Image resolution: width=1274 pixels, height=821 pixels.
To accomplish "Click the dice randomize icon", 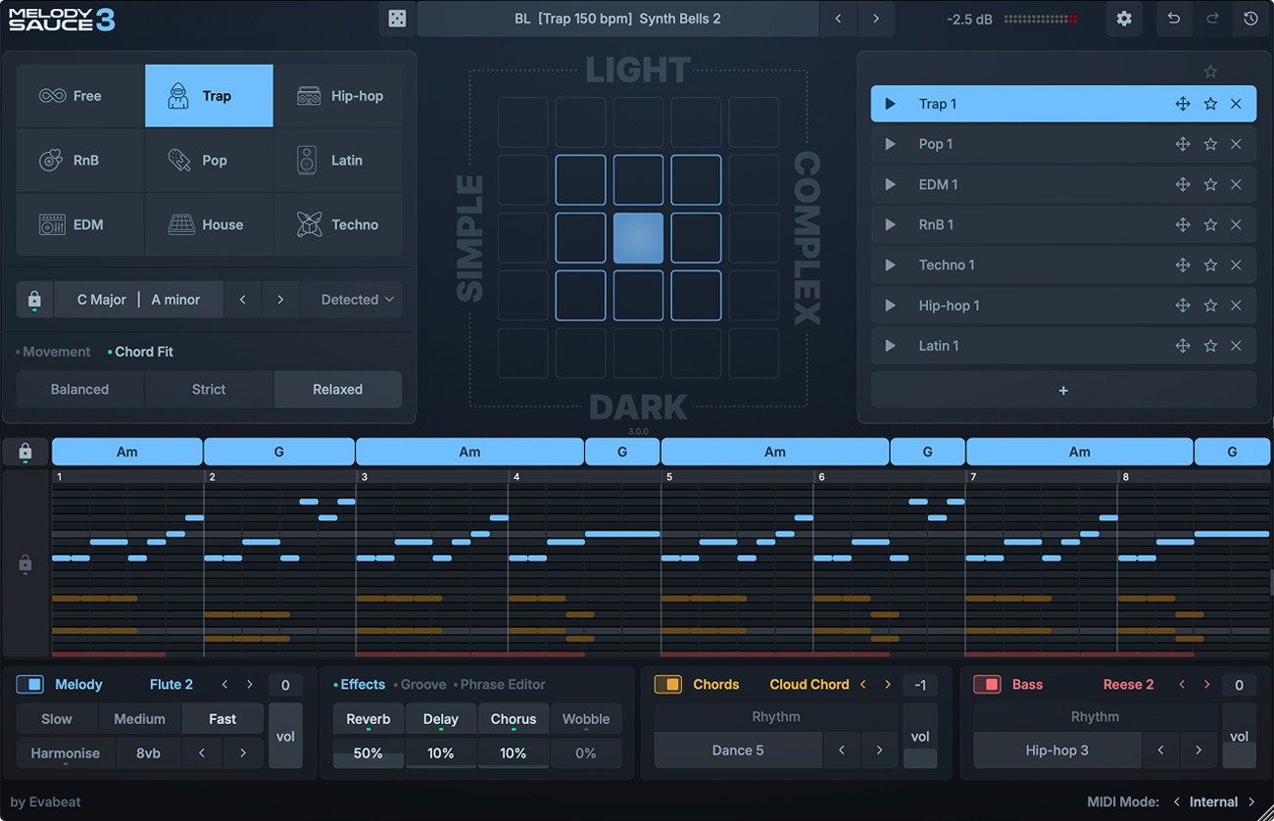I will (397, 19).
